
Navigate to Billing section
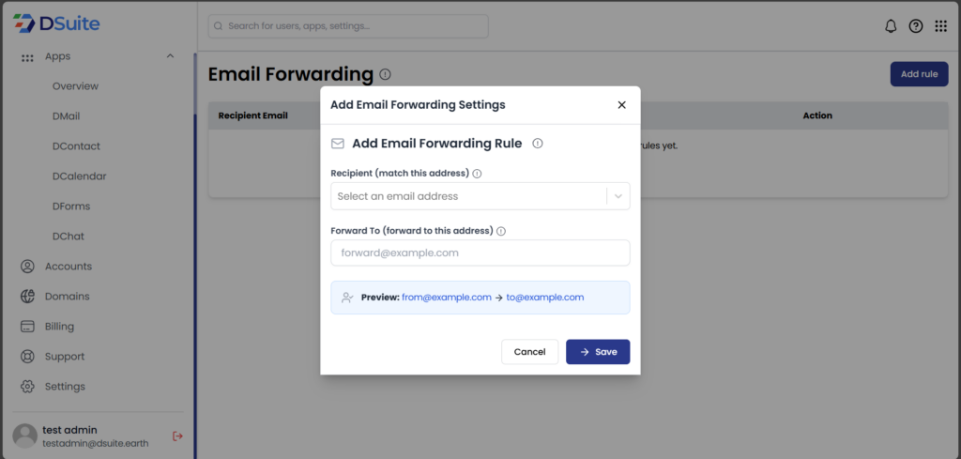pos(59,327)
